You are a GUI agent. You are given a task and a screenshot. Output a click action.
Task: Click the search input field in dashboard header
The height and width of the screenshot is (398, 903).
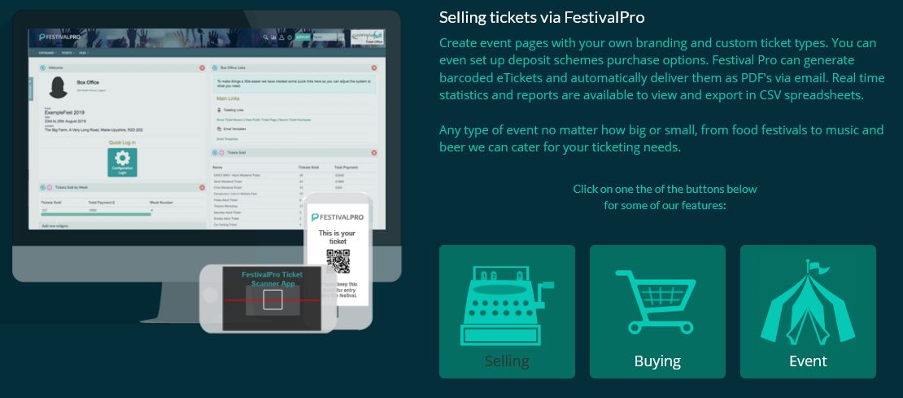point(327,37)
